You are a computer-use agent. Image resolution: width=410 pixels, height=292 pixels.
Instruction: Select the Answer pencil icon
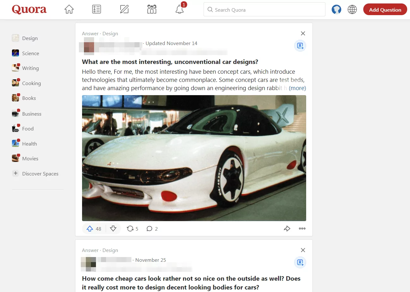tap(124, 9)
